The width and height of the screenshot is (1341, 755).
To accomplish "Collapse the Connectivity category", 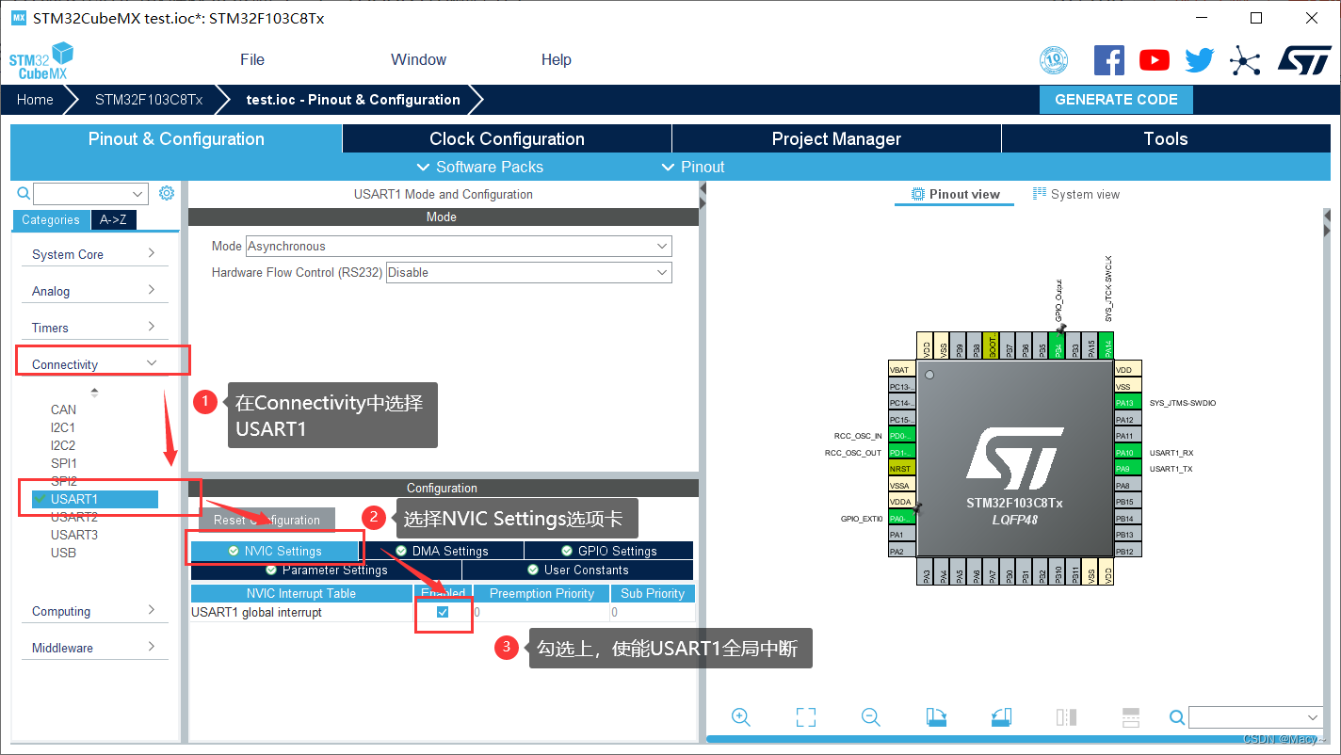I will pos(94,364).
